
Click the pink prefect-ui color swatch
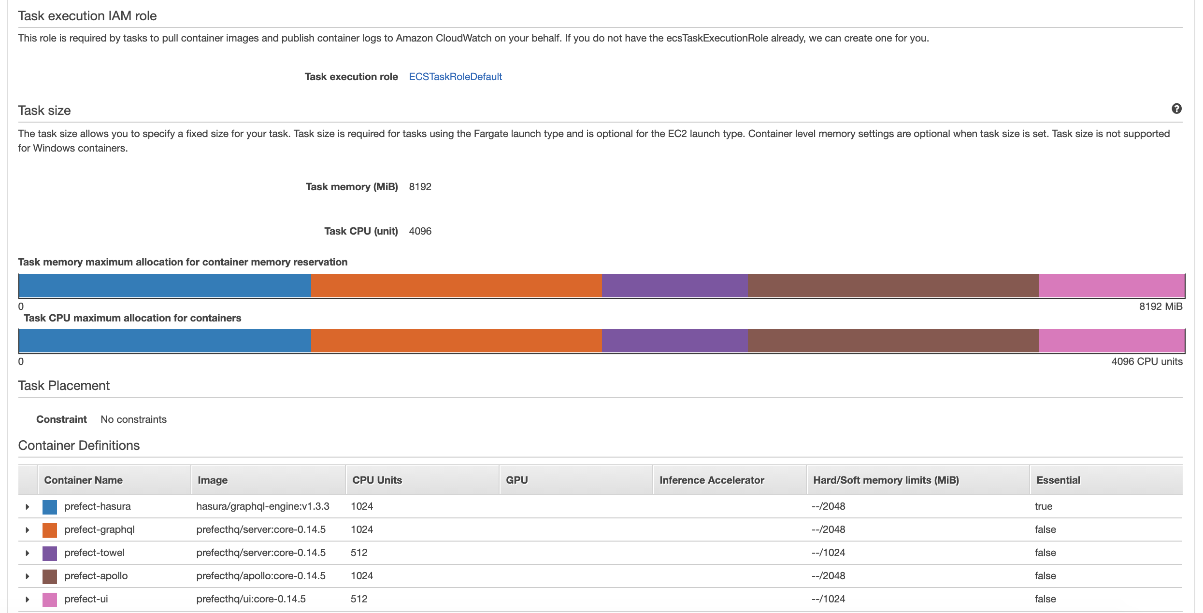tap(50, 599)
